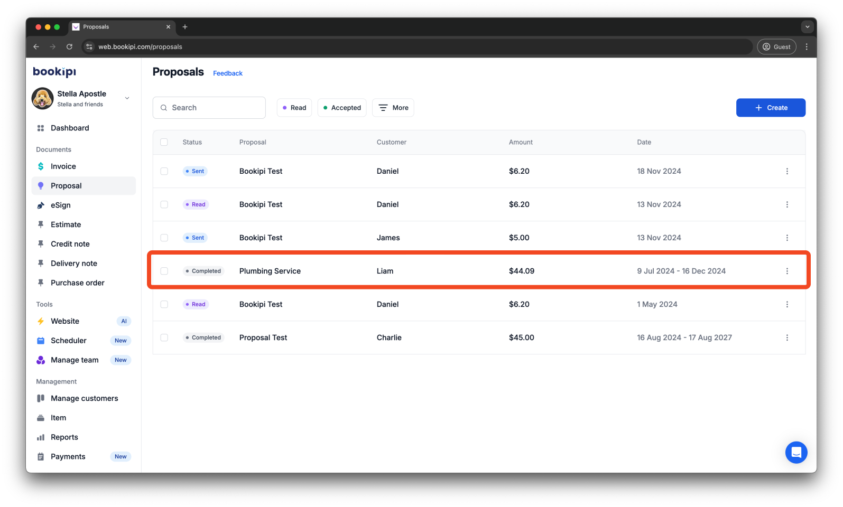Click the Completed badge on Liam row
843x507 pixels.
(203, 271)
